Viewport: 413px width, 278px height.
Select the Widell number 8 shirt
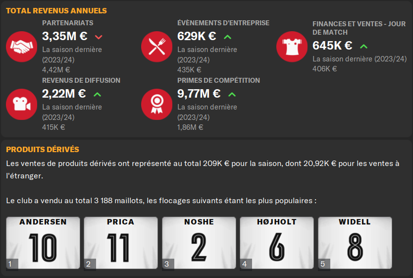tap(354, 243)
